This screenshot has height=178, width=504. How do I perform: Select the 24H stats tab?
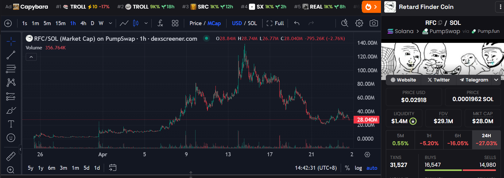(486, 140)
